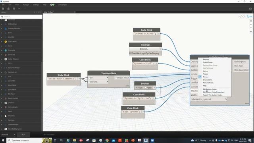Screen dimensions: 254x143
Task: Click the Data-Shapes package icon in Library
Action: coord(6,59)
